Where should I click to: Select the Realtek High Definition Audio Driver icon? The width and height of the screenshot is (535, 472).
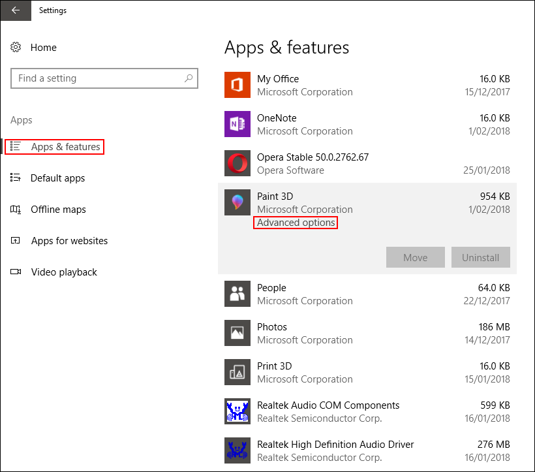pyautogui.click(x=237, y=450)
